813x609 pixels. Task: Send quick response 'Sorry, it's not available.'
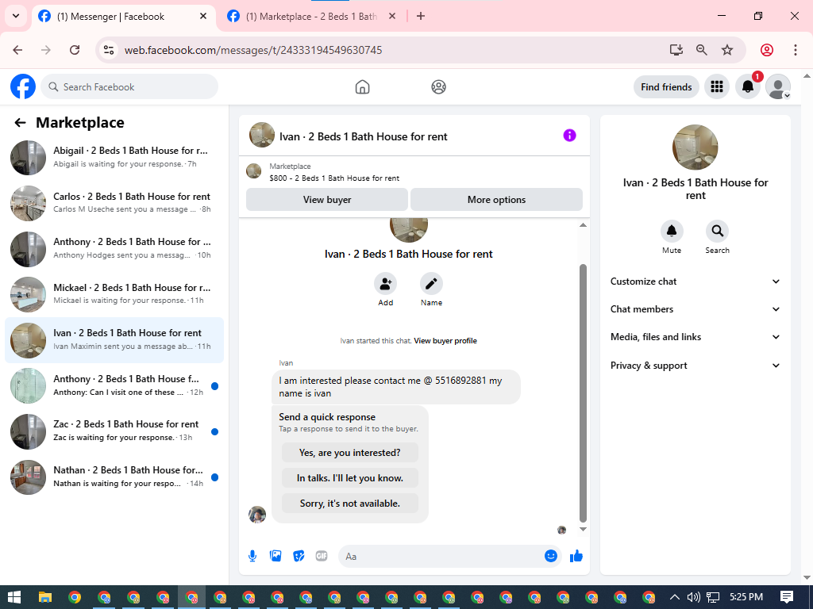coord(350,504)
